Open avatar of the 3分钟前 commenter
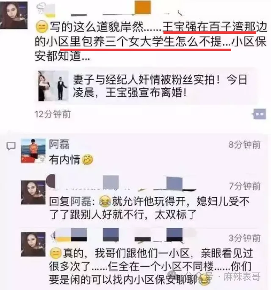 pyautogui.click(x=33, y=244)
